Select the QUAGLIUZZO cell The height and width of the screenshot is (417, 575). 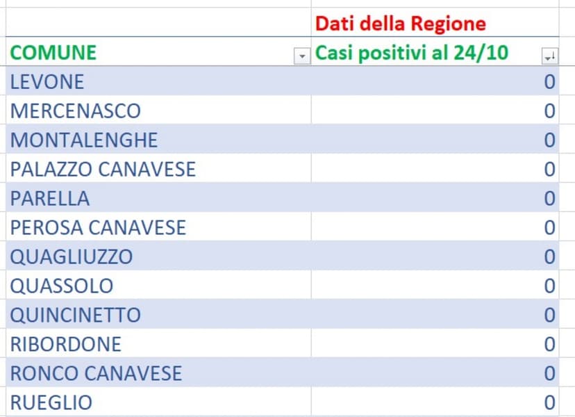(71, 256)
